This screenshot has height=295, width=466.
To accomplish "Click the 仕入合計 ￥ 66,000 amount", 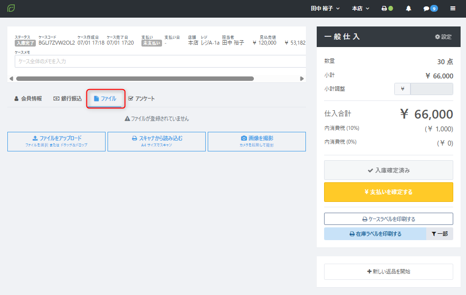I will 426,114.
